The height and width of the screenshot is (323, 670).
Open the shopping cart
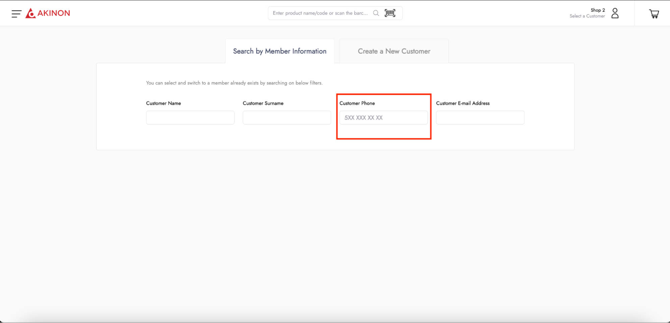(654, 13)
